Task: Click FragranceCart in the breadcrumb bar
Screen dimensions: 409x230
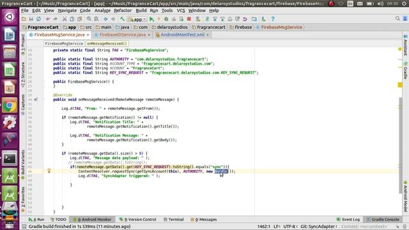Action: click(x=41, y=27)
